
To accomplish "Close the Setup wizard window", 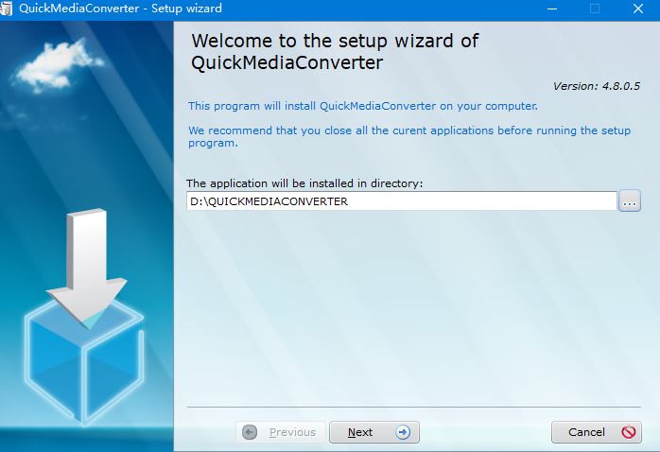I will (638, 9).
